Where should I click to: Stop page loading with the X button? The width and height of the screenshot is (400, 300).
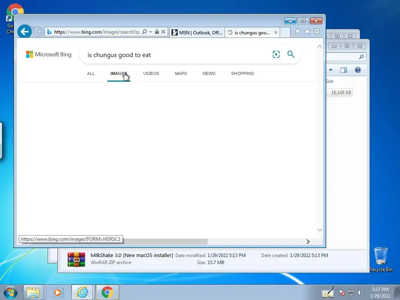(163, 32)
